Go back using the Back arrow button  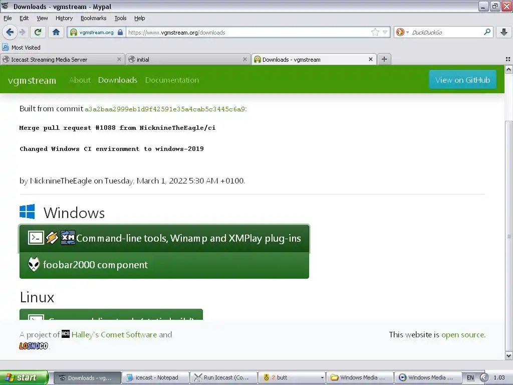pyautogui.click(x=10, y=32)
